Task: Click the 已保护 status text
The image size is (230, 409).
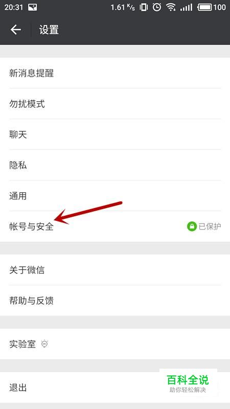Action: [210, 226]
